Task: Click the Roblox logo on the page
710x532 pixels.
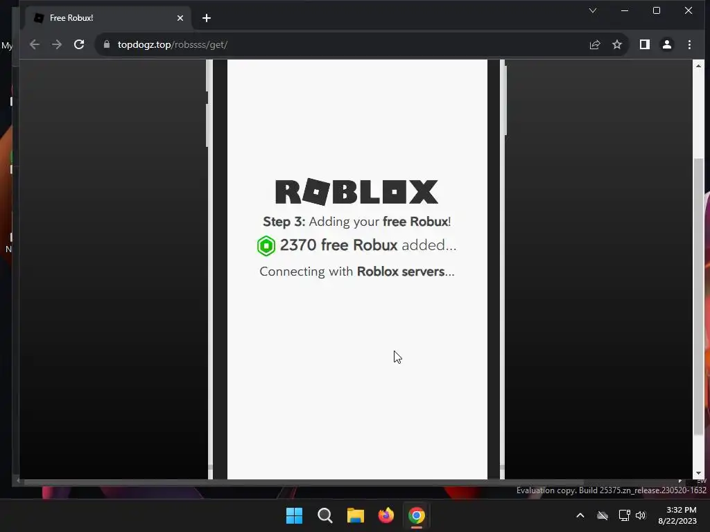Action: click(x=357, y=191)
